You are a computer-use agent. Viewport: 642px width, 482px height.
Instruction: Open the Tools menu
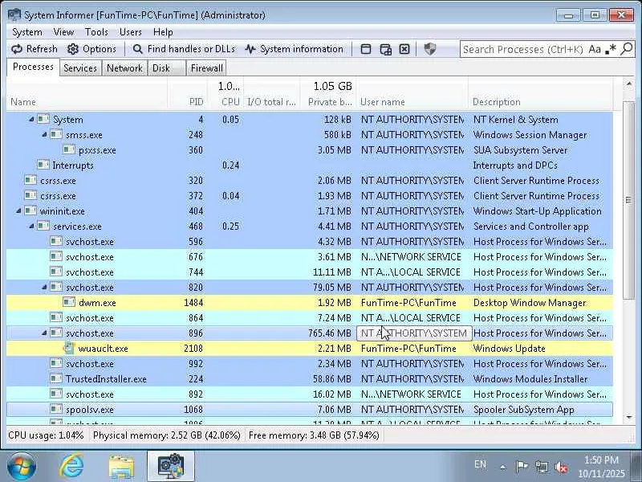pyautogui.click(x=96, y=32)
